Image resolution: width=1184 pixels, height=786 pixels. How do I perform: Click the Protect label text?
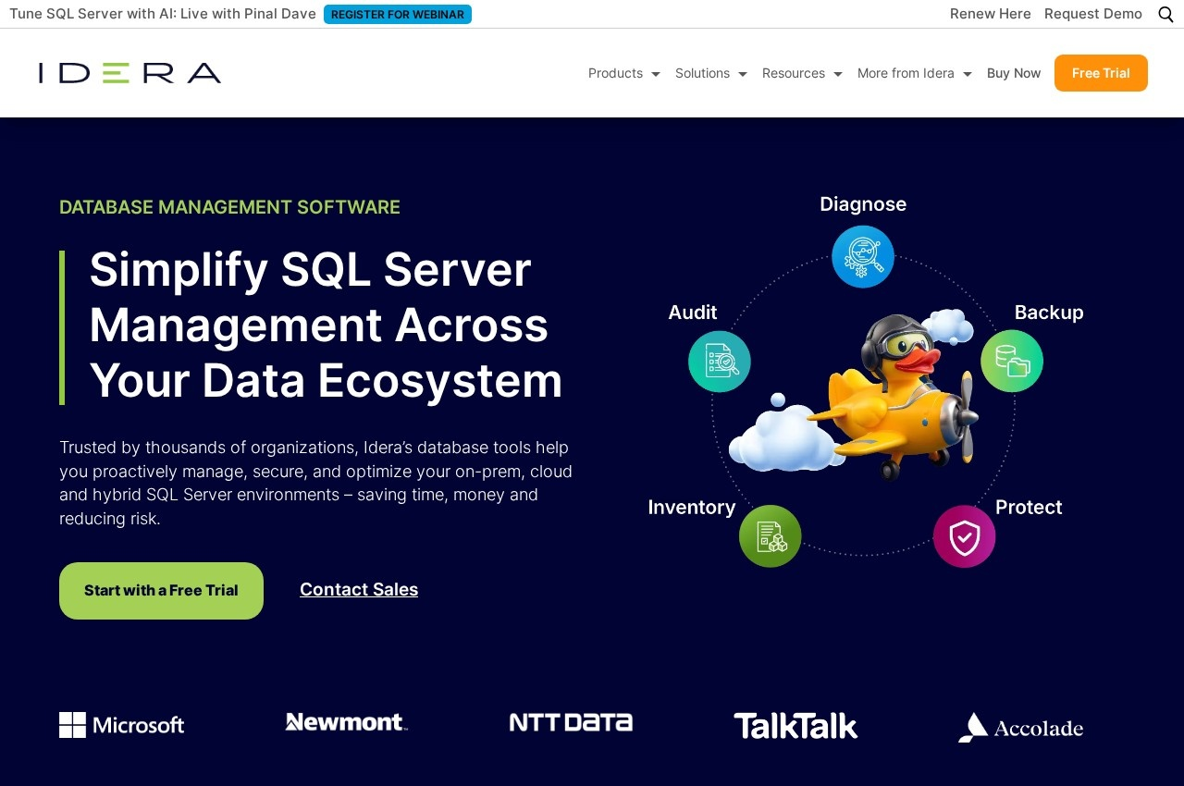[1029, 508]
